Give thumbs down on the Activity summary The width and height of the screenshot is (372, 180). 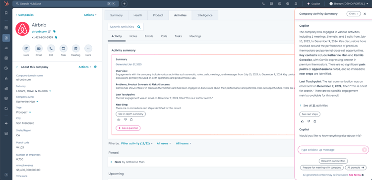pyautogui.click(x=125, y=120)
